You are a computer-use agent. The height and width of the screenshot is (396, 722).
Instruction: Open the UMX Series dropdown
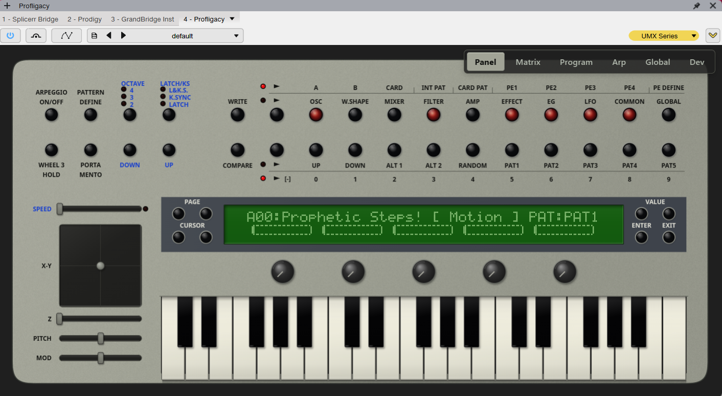point(664,36)
